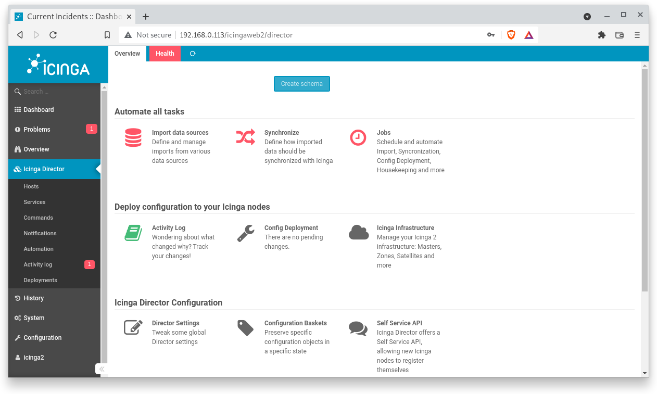
Task: Open Deployments from the sidebar
Action: [39, 280]
